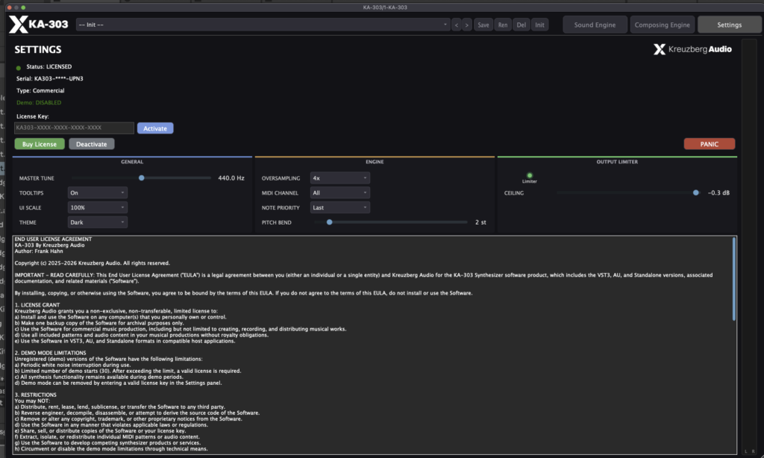Open the Tooltips dropdown
The image size is (764, 458).
click(x=98, y=193)
